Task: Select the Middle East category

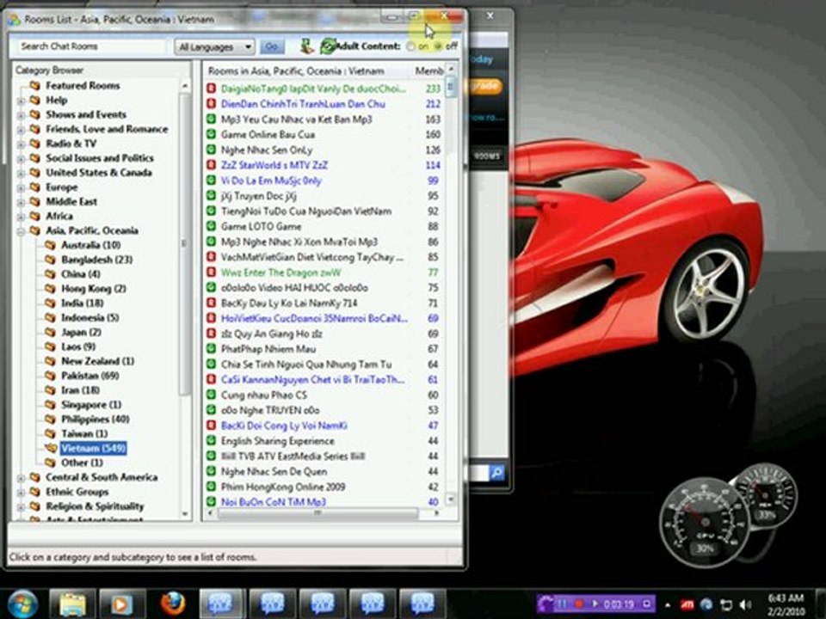Action: tap(71, 201)
